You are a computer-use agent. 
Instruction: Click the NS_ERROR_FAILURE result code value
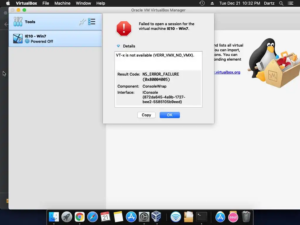(x=161, y=77)
